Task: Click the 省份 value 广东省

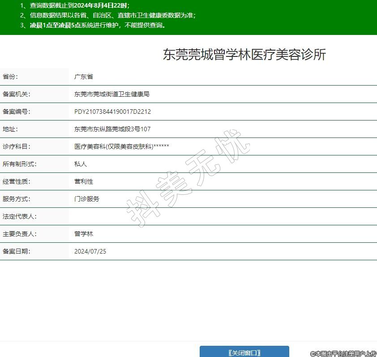Action: (x=84, y=77)
